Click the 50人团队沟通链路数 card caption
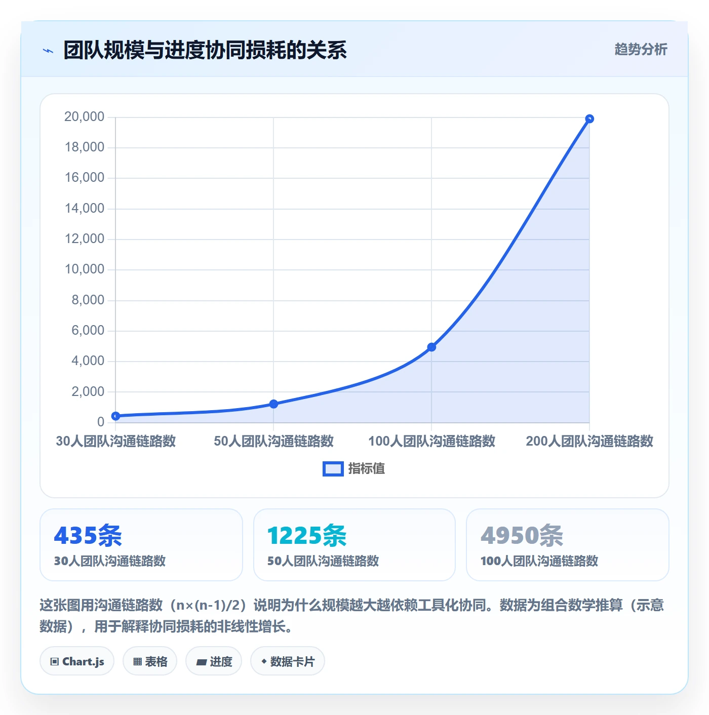The image size is (709, 715). [323, 561]
